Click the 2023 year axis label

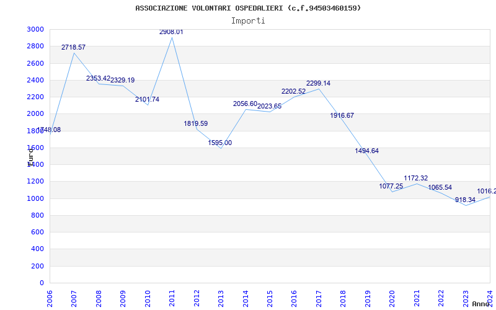[x=466, y=299]
